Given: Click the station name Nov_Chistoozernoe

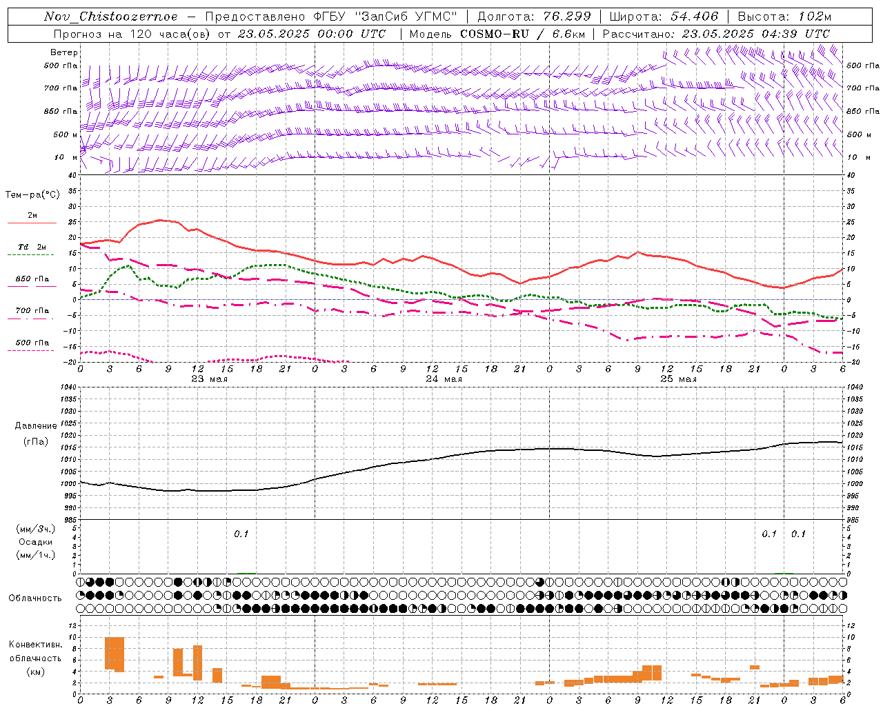Looking at the screenshot, I should click(110, 17).
